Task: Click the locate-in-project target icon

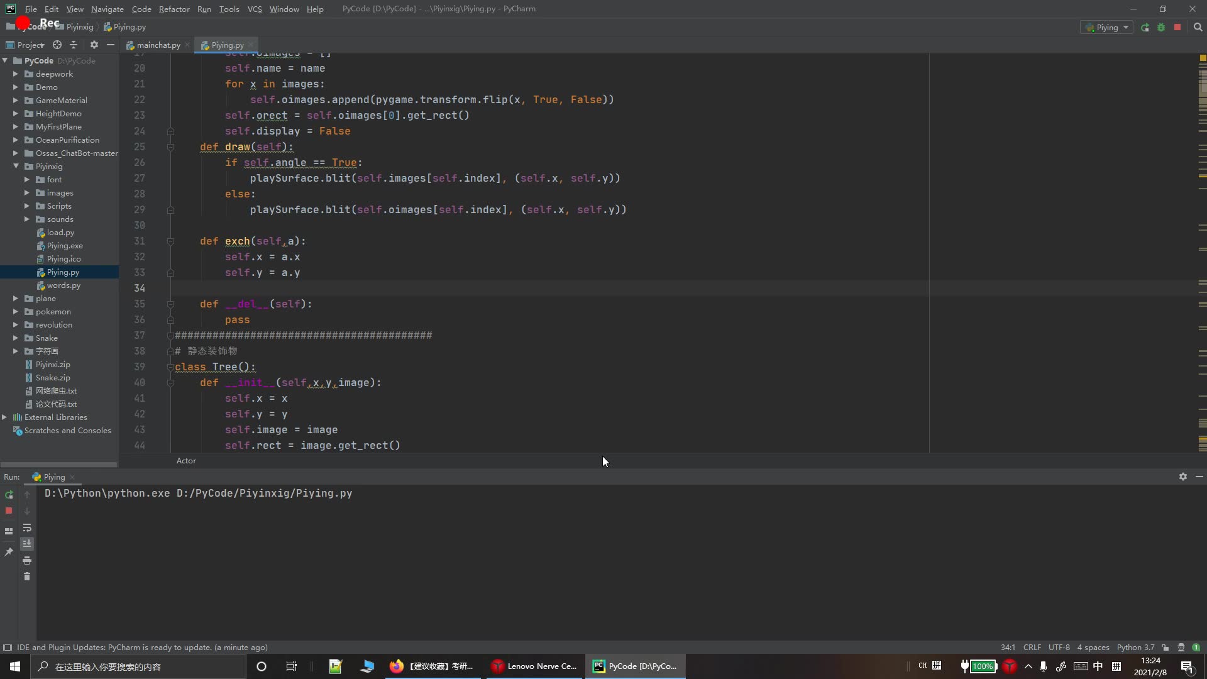Action: tap(57, 45)
